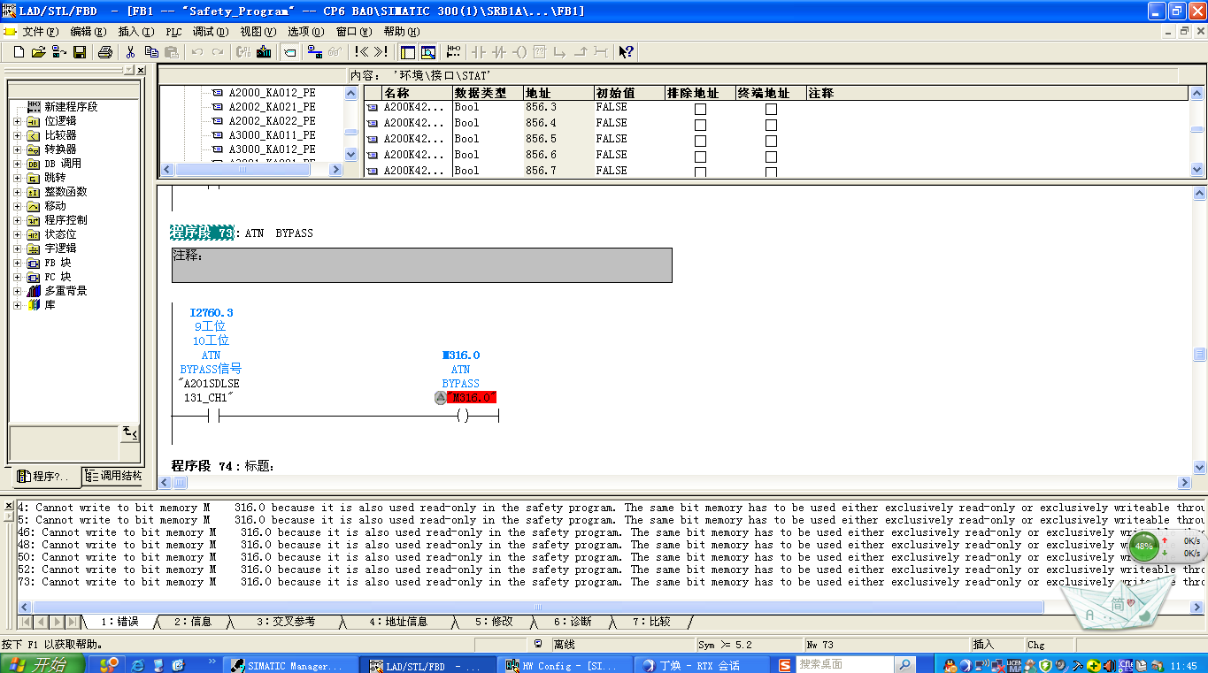This screenshot has width=1208, height=673.
Task: Click the open online partner icon
Action: click(58, 52)
